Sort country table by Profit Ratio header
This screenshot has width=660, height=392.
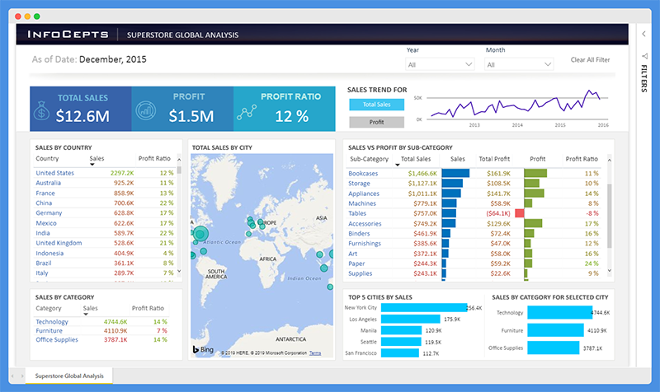point(154,158)
